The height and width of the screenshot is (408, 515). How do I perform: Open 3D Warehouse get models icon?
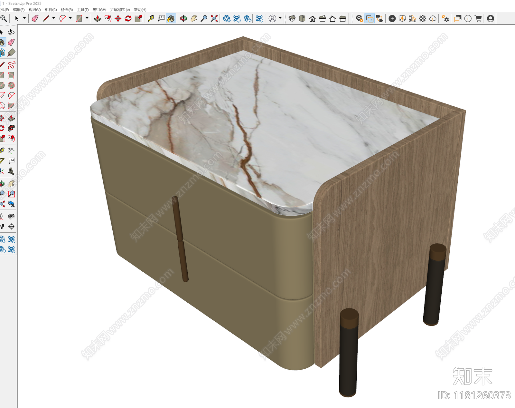tap(227, 19)
